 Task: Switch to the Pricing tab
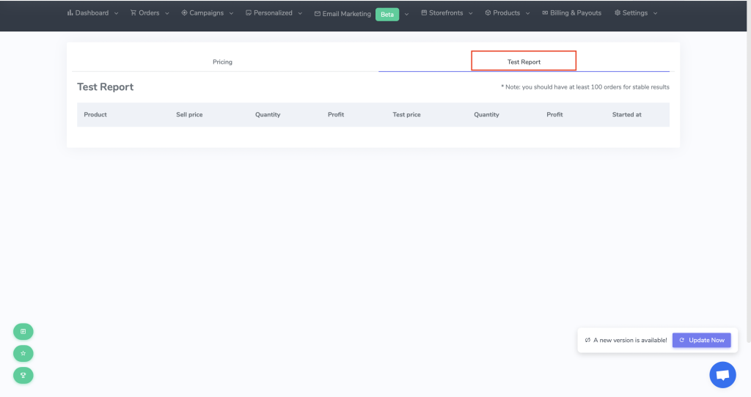point(222,62)
